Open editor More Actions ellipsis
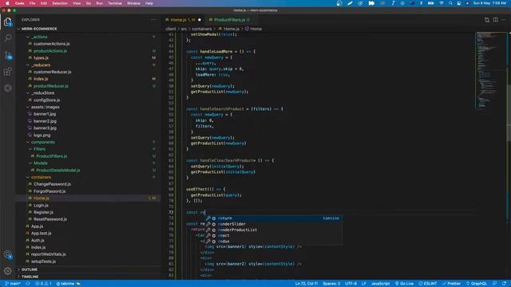The width and height of the screenshot is (511, 287). pos(504,20)
